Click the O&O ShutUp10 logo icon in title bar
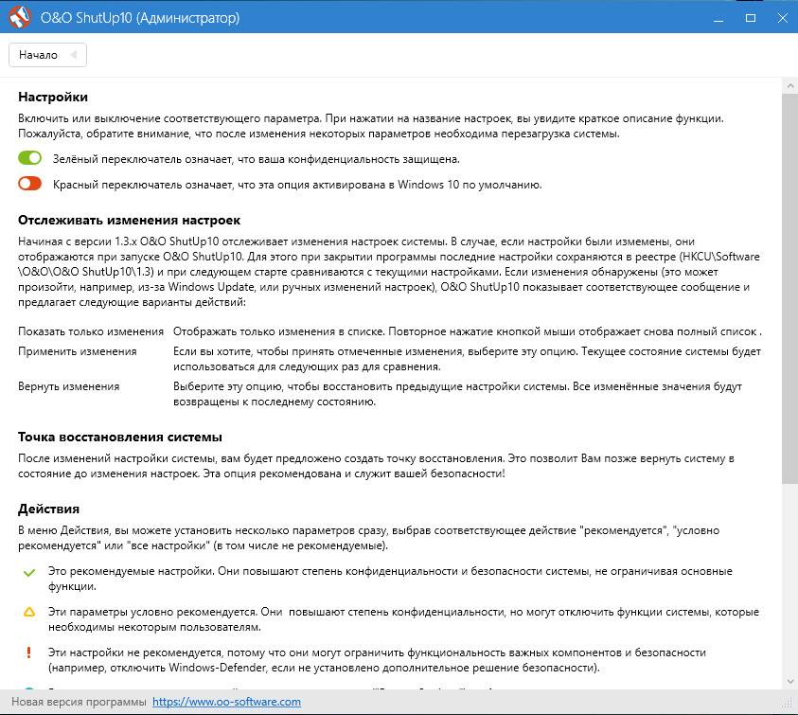This screenshot has width=798, height=715. point(19,18)
